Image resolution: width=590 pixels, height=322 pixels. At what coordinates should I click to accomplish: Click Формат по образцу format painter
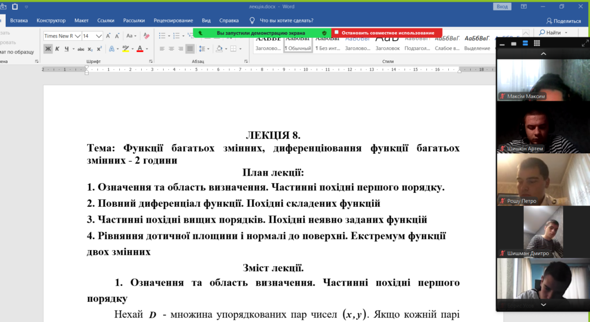17,52
